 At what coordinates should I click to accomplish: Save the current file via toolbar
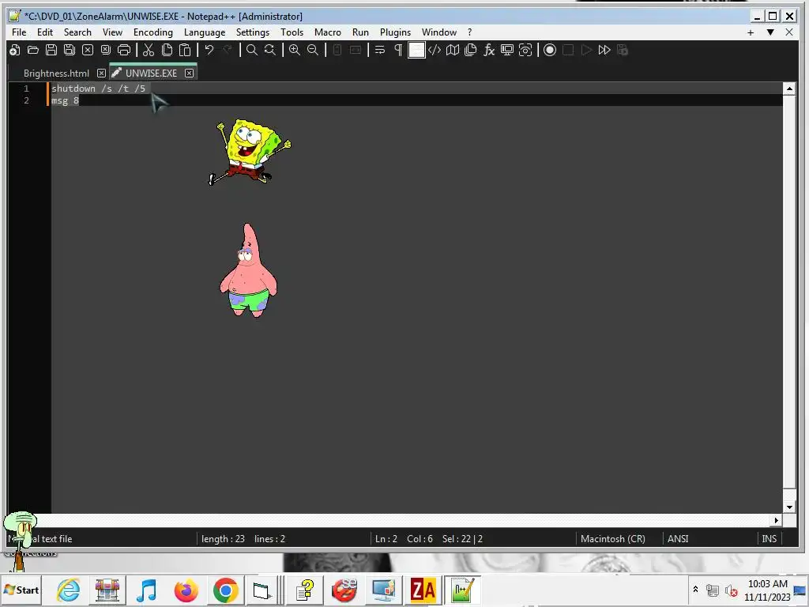tap(51, 50)
